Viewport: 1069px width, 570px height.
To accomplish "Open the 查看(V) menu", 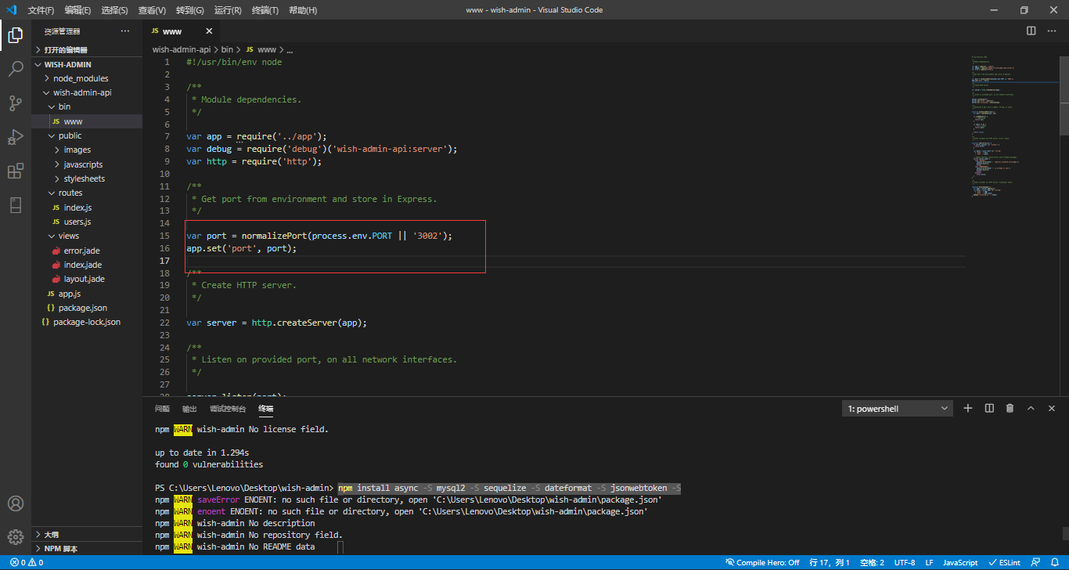I will 152,10.
